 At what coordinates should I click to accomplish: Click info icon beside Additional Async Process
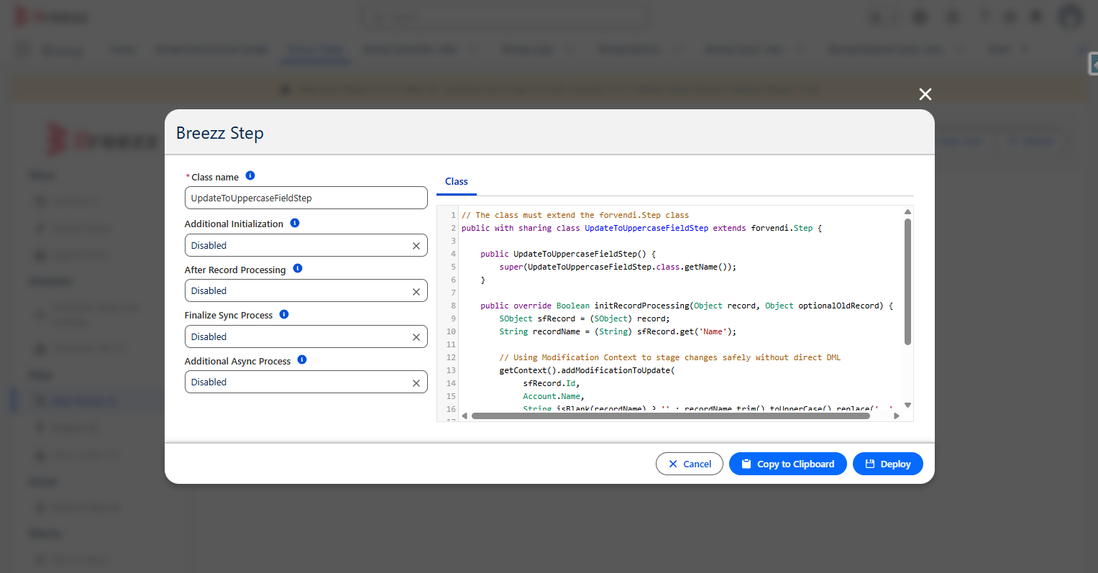click(x=302, y=359)
